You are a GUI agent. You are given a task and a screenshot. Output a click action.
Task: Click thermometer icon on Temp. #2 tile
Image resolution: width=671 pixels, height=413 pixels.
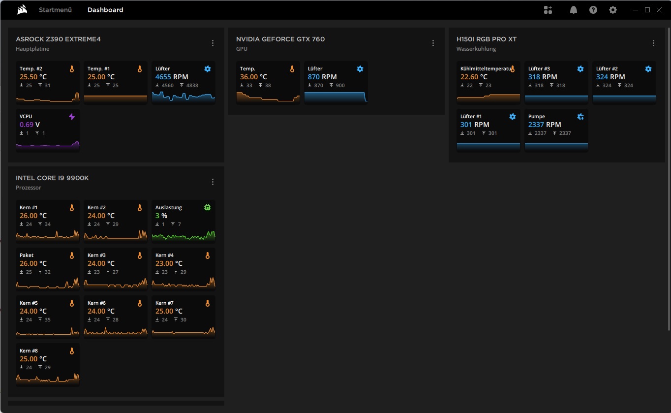(x=72, y=69)
